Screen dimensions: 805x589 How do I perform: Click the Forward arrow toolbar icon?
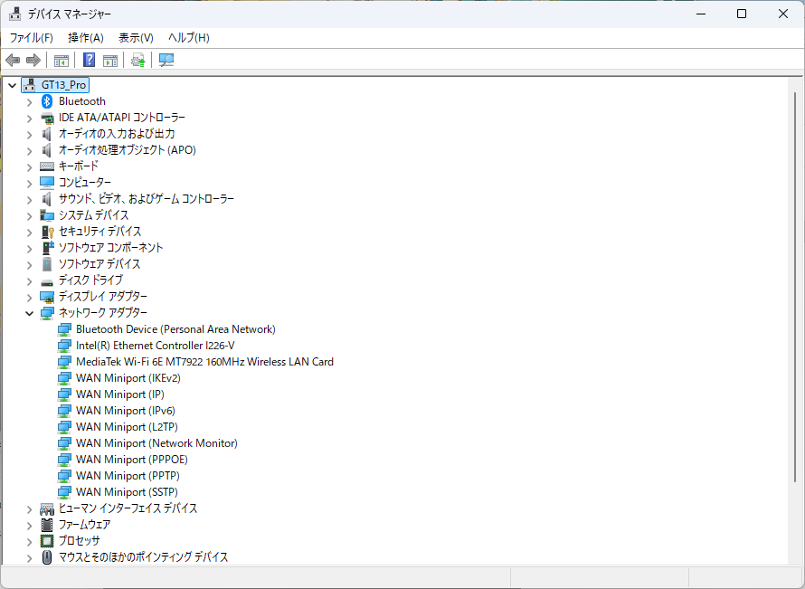(x=33, y=60)
